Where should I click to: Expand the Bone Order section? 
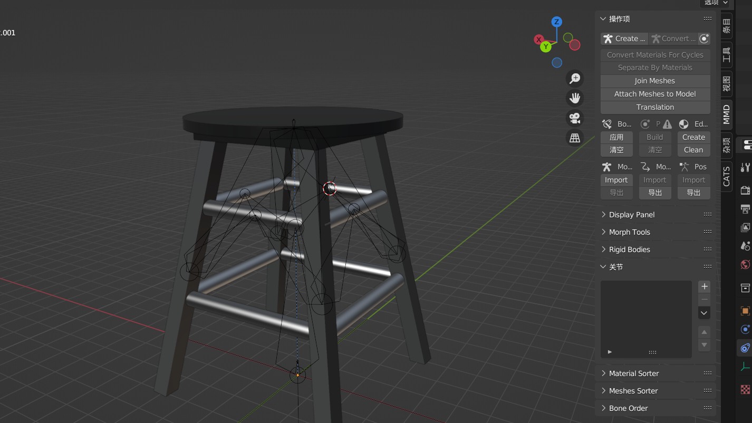coord(628,408)
